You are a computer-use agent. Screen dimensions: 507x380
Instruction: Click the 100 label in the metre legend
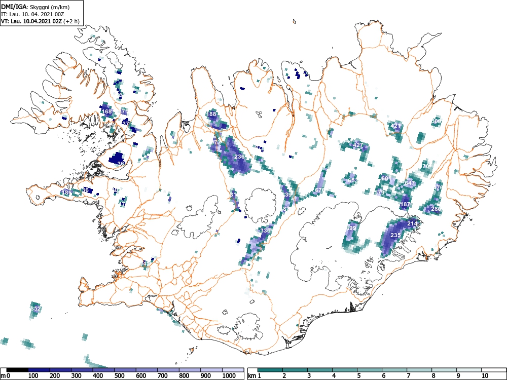click(x=33, y=376)
